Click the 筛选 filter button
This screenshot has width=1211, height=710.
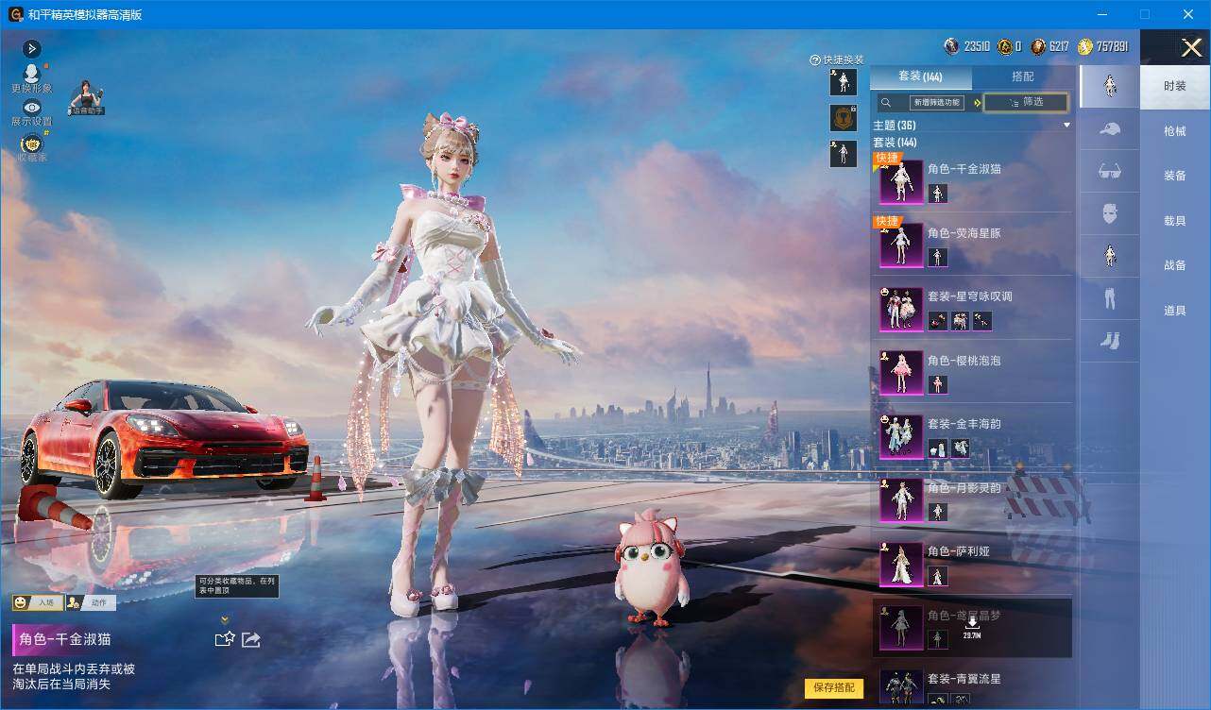click(1026, 102)
